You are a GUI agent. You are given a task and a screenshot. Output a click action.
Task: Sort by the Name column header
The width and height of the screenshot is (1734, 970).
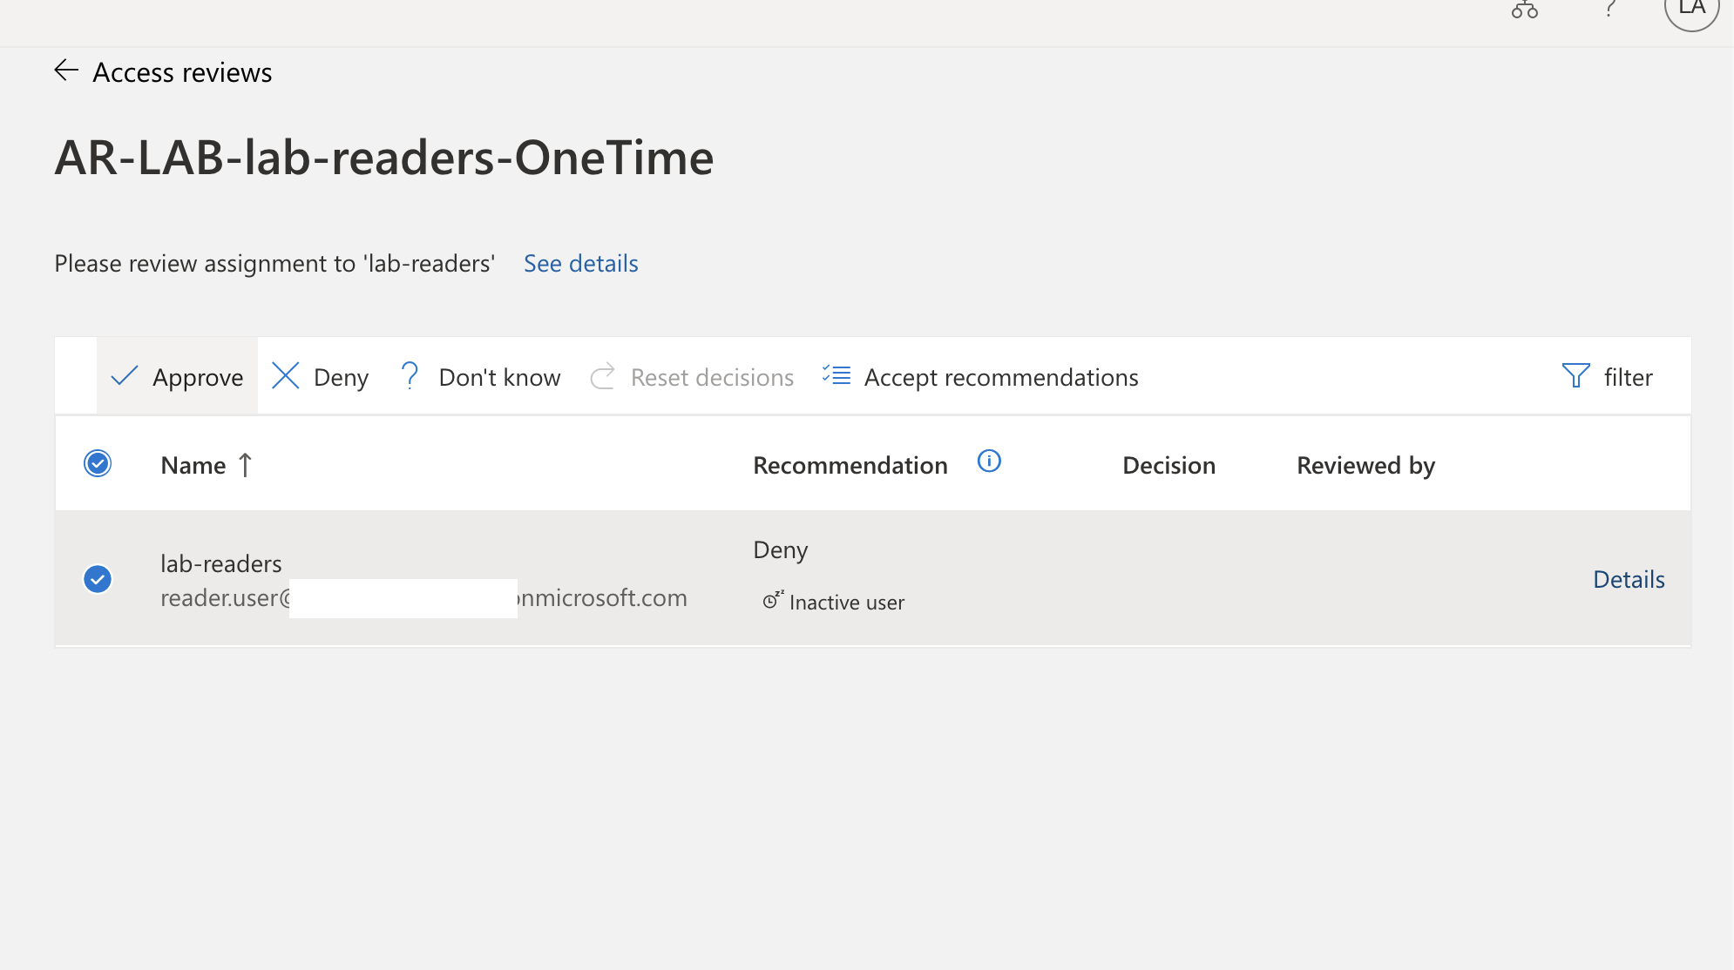(193, 466)
